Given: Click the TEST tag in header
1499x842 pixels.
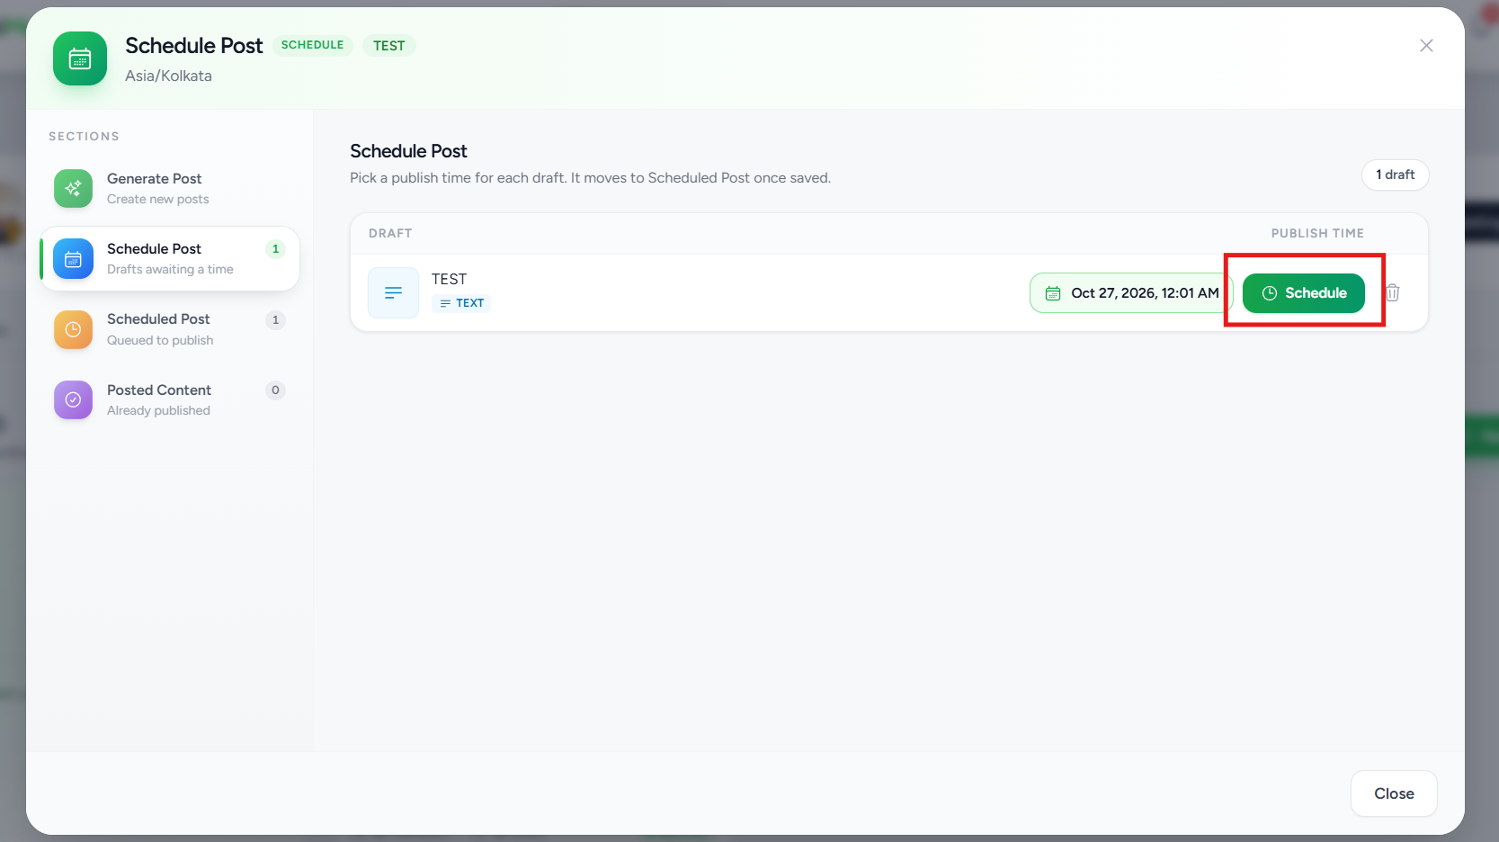Looking at the screenshot, I should click(x=389, y=46).
